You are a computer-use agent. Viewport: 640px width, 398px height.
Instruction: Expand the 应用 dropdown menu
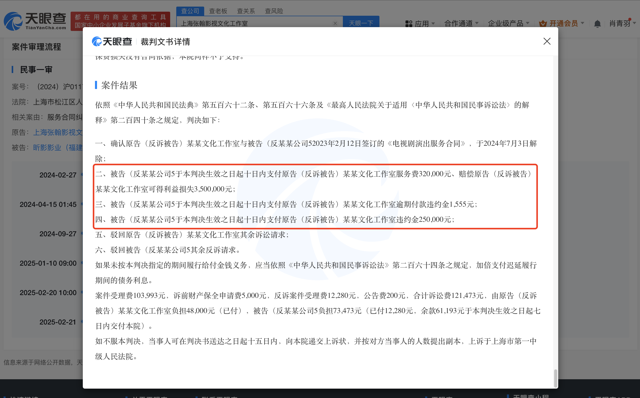point(425,24)
